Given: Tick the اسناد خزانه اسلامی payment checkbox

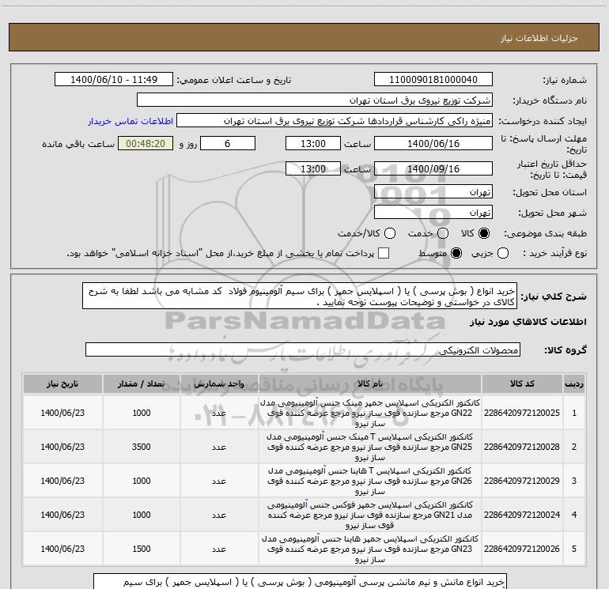Looking at the screenshot, I should [384, 253].
